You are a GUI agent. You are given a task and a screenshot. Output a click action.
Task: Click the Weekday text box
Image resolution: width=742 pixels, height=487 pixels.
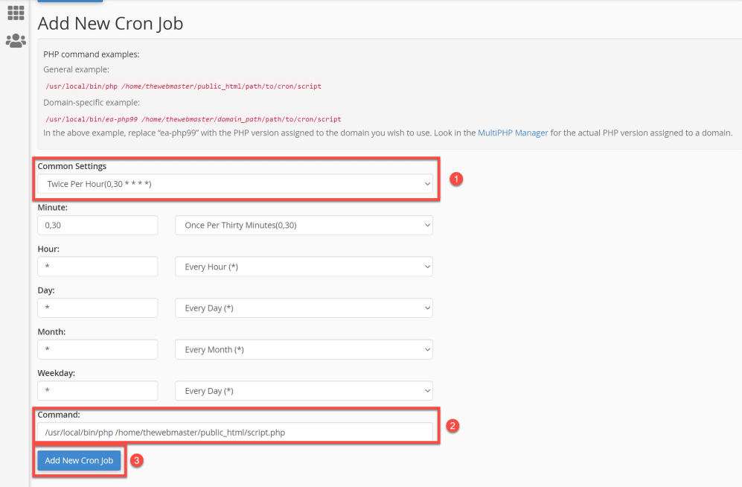coord(97,390)
